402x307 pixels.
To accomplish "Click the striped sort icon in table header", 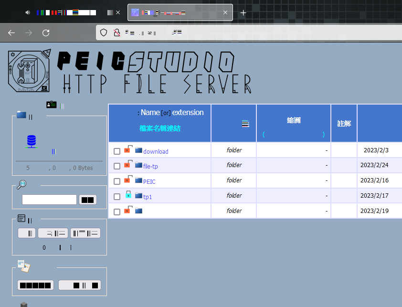I will pyautogui.click(x=245, y=124).
